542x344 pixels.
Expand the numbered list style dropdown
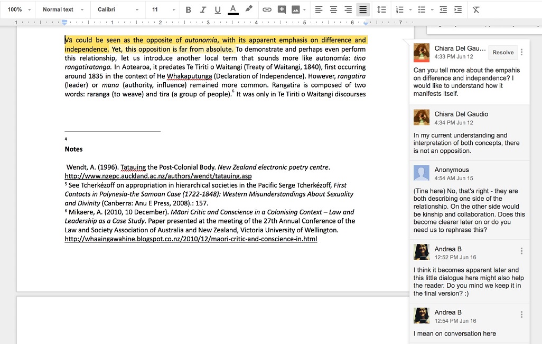coord(410,9)
